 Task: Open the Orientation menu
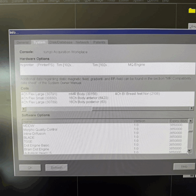coord(72,1)
